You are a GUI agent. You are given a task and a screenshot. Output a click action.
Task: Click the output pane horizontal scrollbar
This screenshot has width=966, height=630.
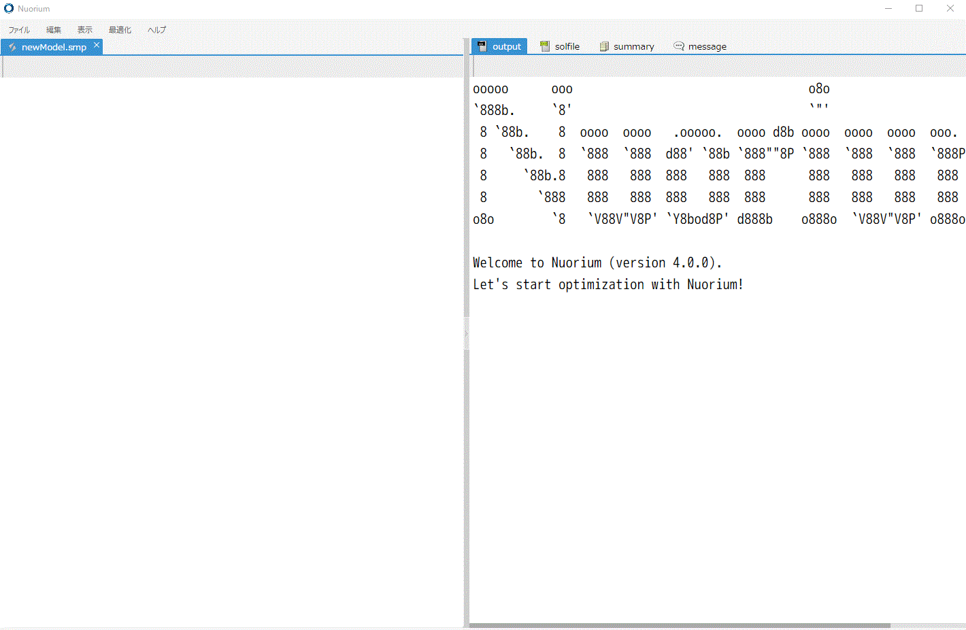pyautogui.click(x=680, y=625)
